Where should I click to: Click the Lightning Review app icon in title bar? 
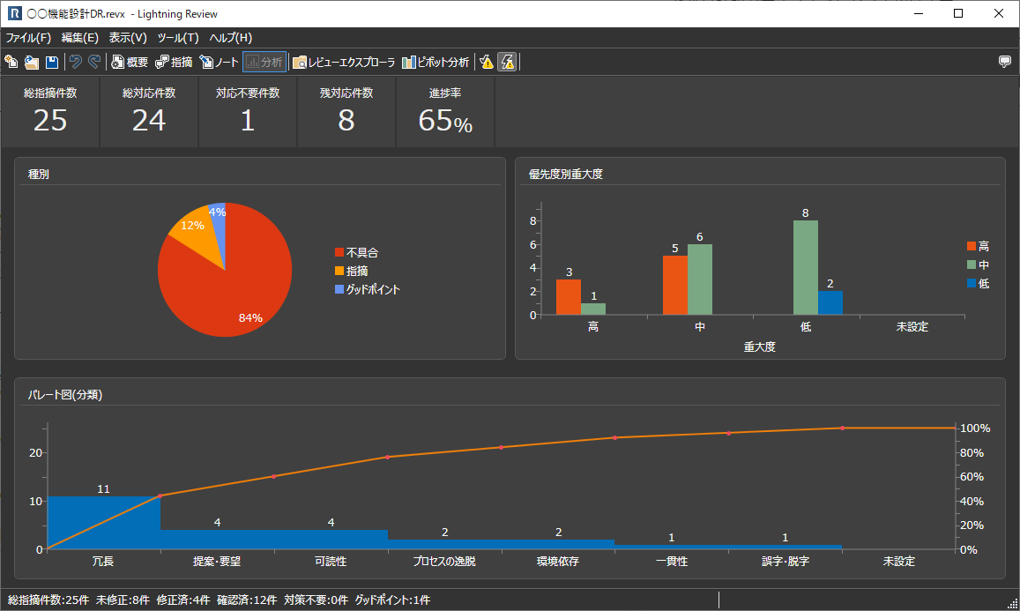pyautogui.click(x=14, y=13)
